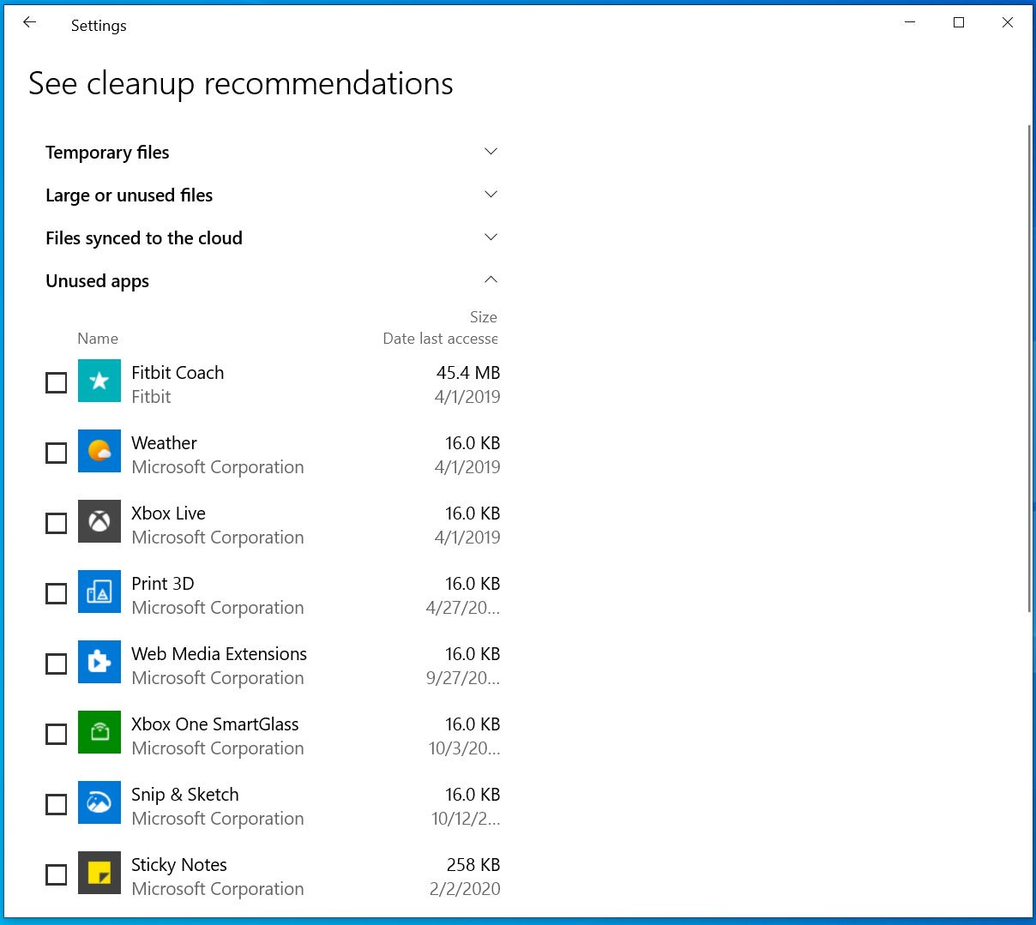Click Files synced to the cloud heading

(x=144, y=238)
